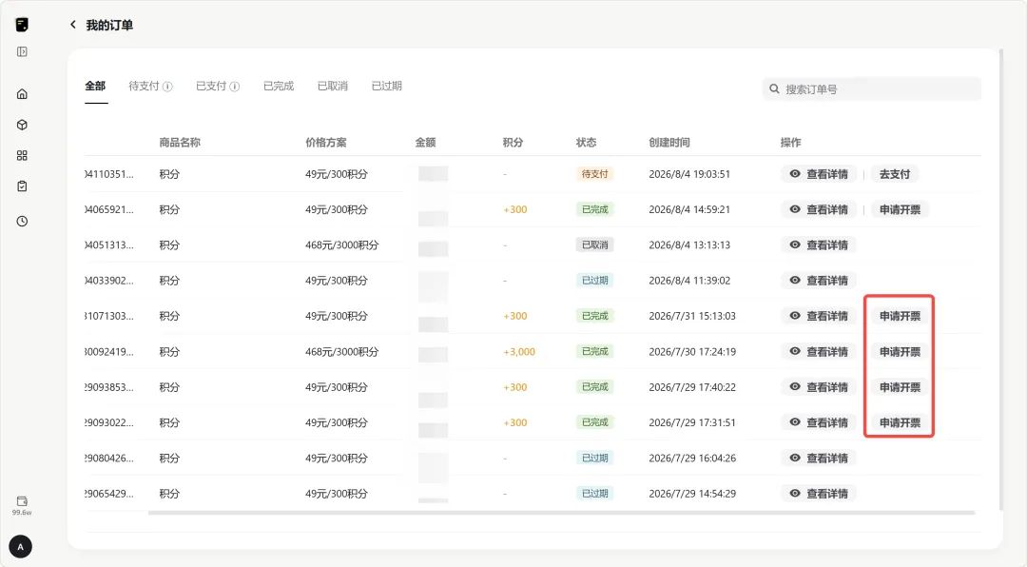Click the app logo in the sidebar
The height and width of the screenshot is (567, 1027).
(22, 24)
